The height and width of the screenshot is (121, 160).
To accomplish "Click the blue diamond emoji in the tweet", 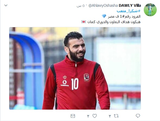I will [104, 16].
